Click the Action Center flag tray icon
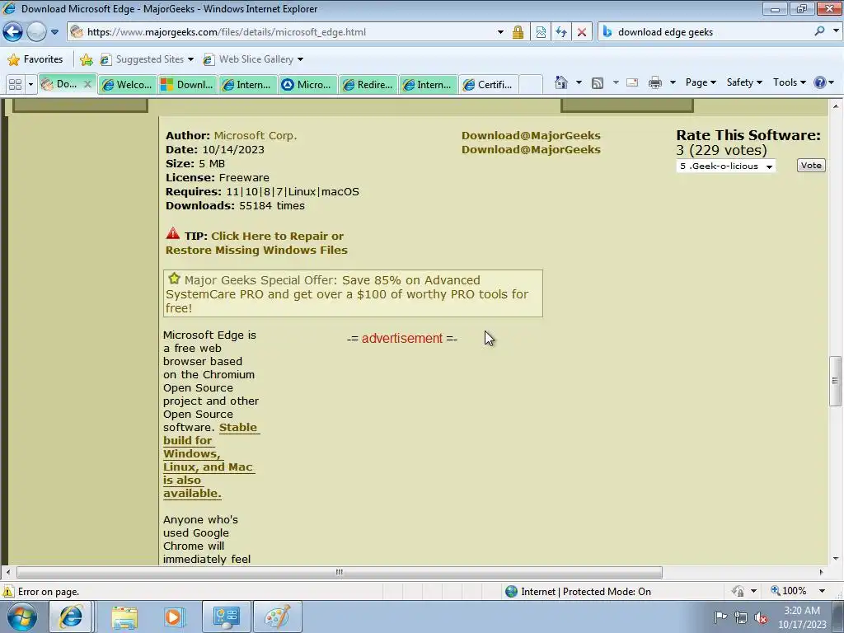This screenshot has height=633, width=844. point(720,617)
